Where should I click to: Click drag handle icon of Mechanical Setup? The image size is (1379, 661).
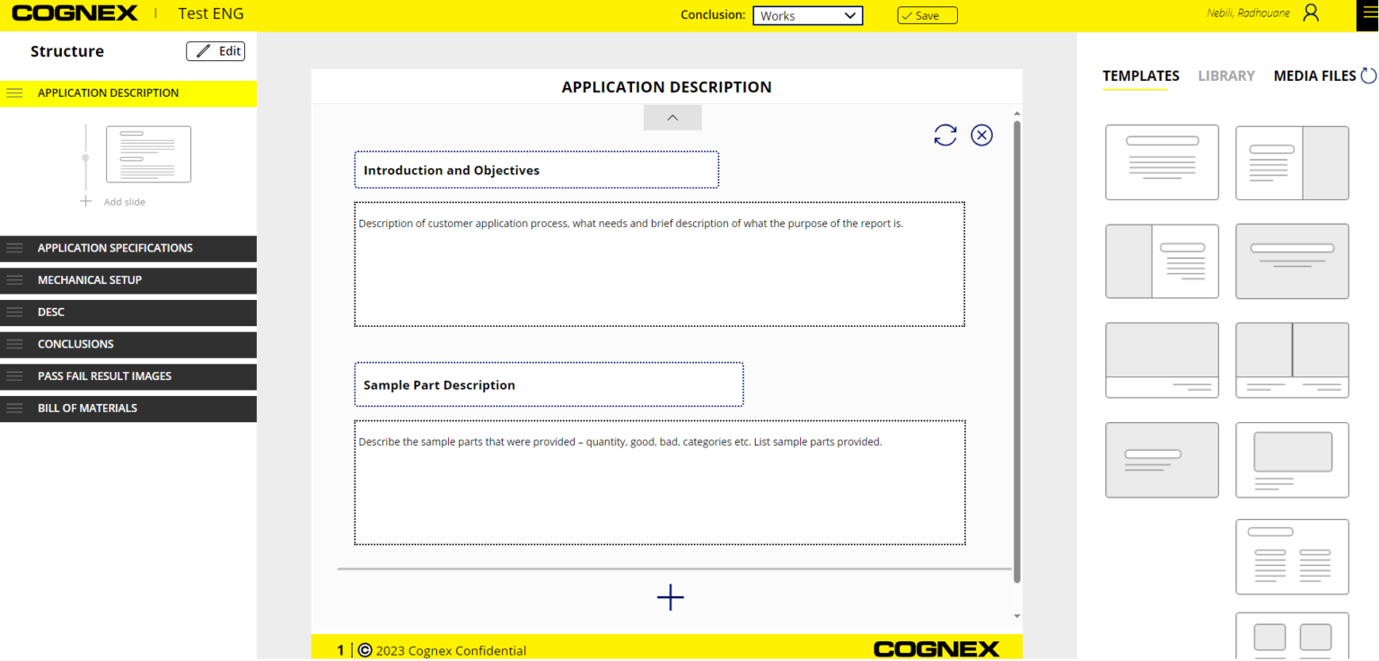(x=14, y=280)
